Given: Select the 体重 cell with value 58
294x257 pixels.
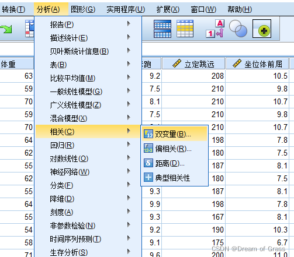Looking at the screenshot, I should click(x=17, y=242).
